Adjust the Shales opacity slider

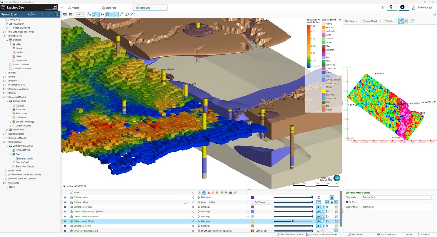(293, 221)
